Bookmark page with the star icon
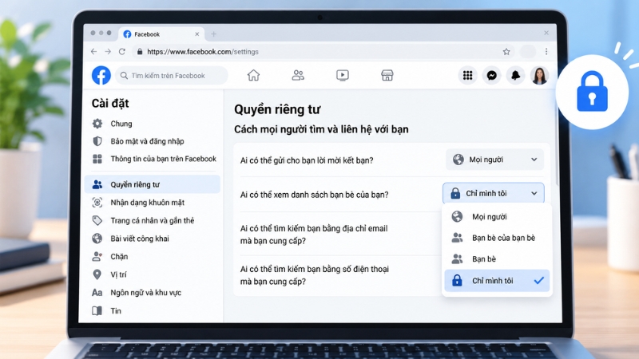Image resolution: width=639 pixels, height=359 pixels. click(x=506, y=52)
